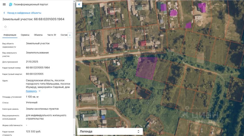Open the Легенда dropdown
Viewport: 244px width, 136px height.
[110, 131]
